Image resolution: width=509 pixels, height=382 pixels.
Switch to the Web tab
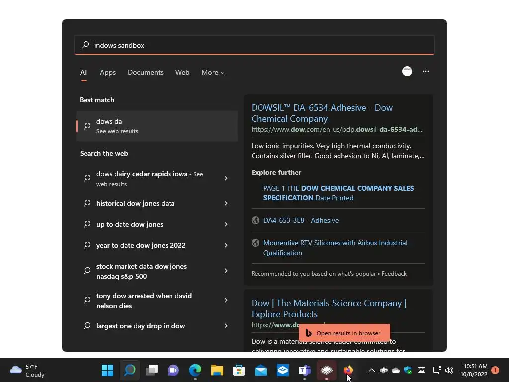182,72
